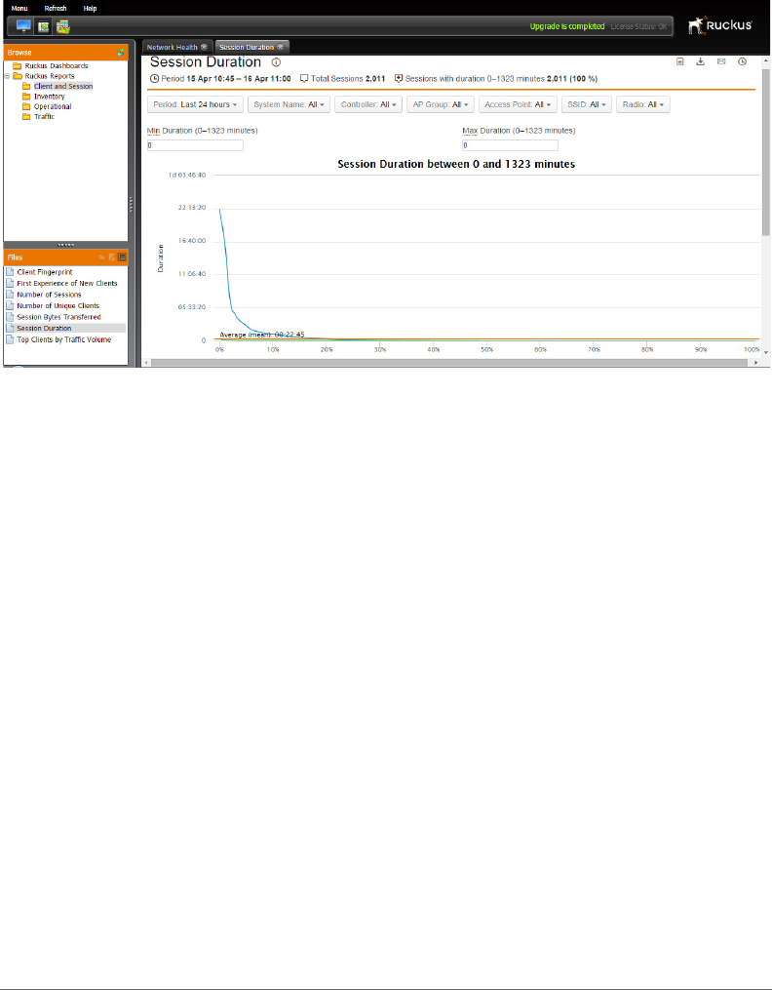Collapse the Ruckus Reports tree node

coord(7,76)
